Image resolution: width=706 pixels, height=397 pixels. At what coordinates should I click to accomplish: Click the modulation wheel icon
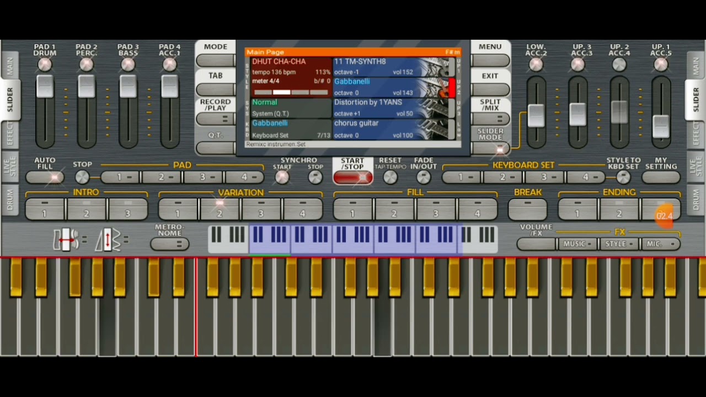pyautogui.click(x=108, y=240)
